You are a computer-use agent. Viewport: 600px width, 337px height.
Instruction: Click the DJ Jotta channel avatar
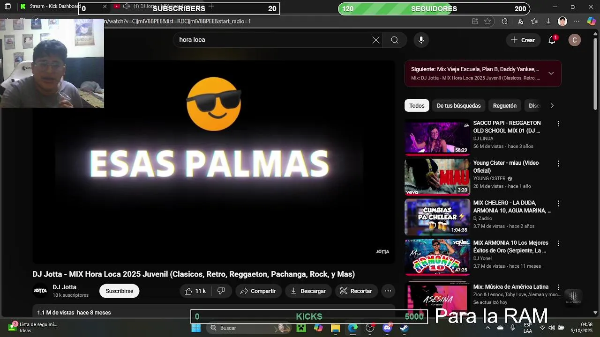coord(40,291)
